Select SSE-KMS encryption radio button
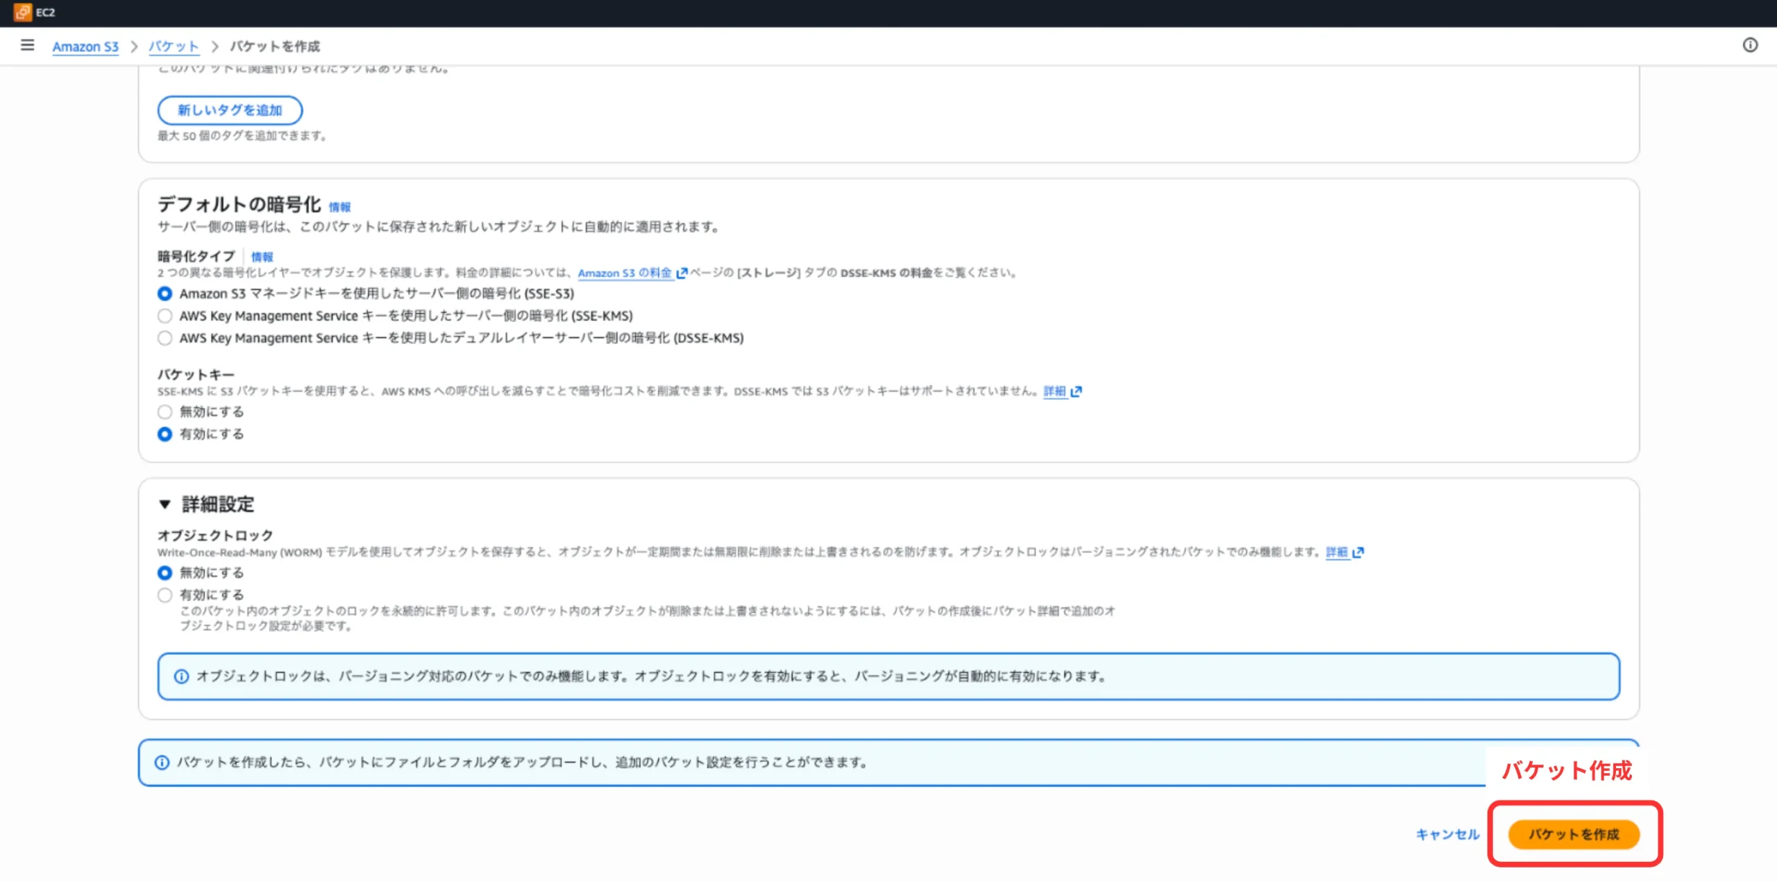Image resolution: width=1777 pixels, height=882 pixels. pos(165,316)
